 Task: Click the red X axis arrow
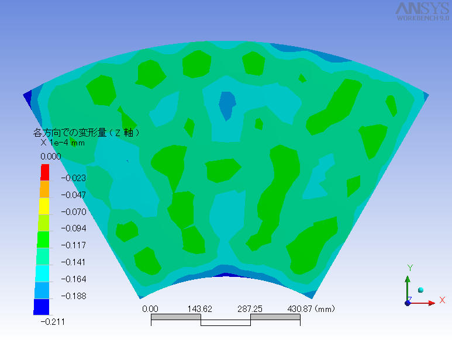pos(424,303)
